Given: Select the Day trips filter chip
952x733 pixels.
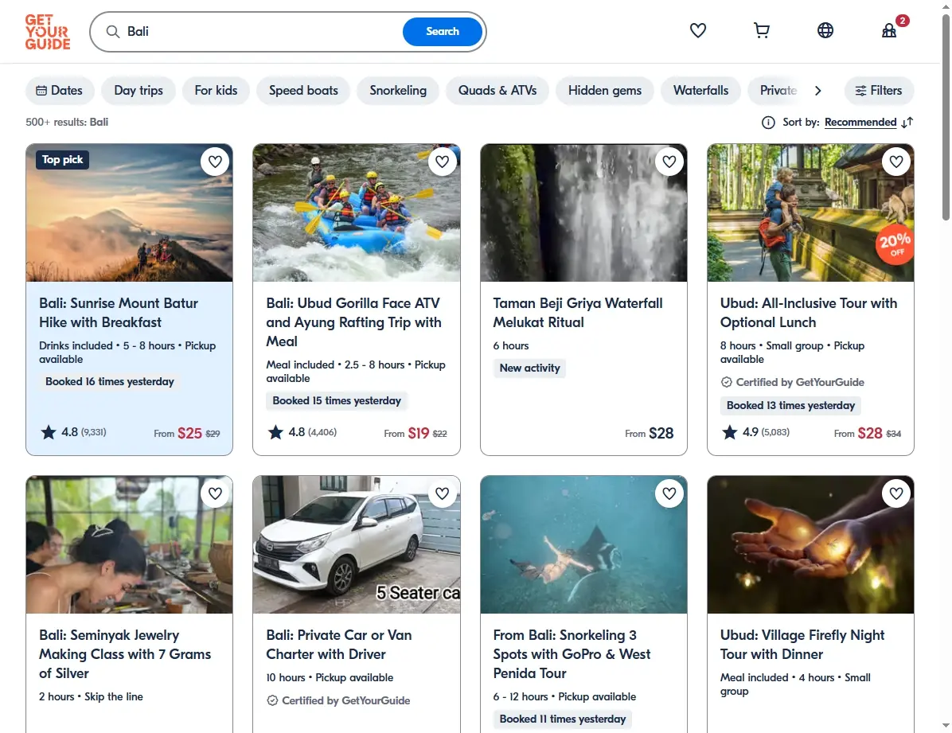Looking at the screenshot, I should coord(139,91).
